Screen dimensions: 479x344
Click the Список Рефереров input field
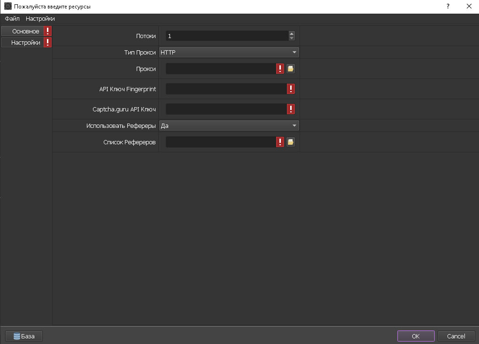[x=221, y=142]
